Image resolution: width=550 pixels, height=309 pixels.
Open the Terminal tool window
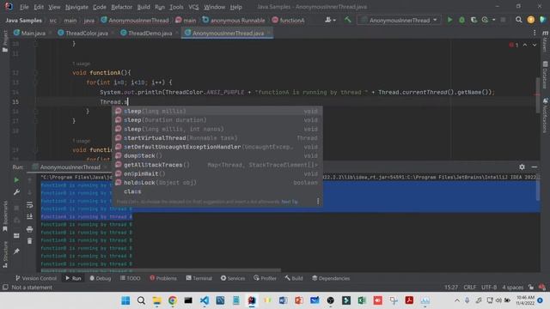[199, 278]
